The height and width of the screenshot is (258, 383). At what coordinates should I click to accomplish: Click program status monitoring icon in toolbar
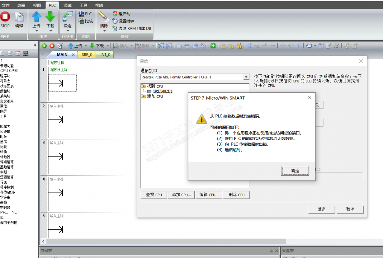pos(161,46)
